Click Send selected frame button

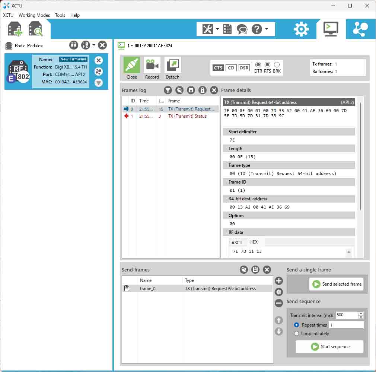(x=337, y=284)
